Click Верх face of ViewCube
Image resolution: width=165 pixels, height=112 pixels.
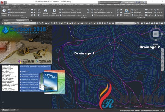tap(156, 34)
